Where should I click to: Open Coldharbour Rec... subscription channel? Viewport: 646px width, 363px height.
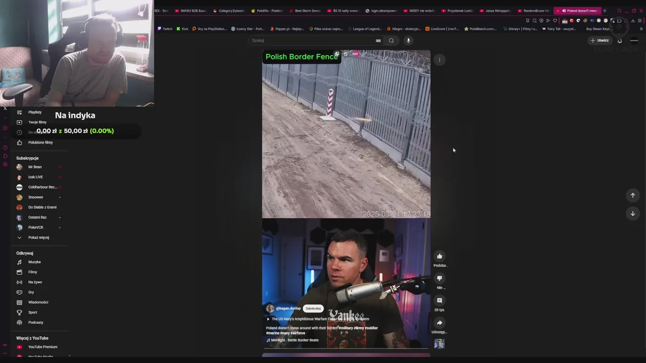42,187
